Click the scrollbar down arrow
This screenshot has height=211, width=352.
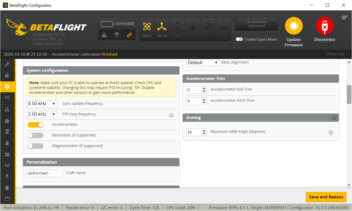(x=349, y=185)
